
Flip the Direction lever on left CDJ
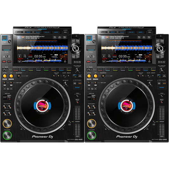[x=5, y=97]
